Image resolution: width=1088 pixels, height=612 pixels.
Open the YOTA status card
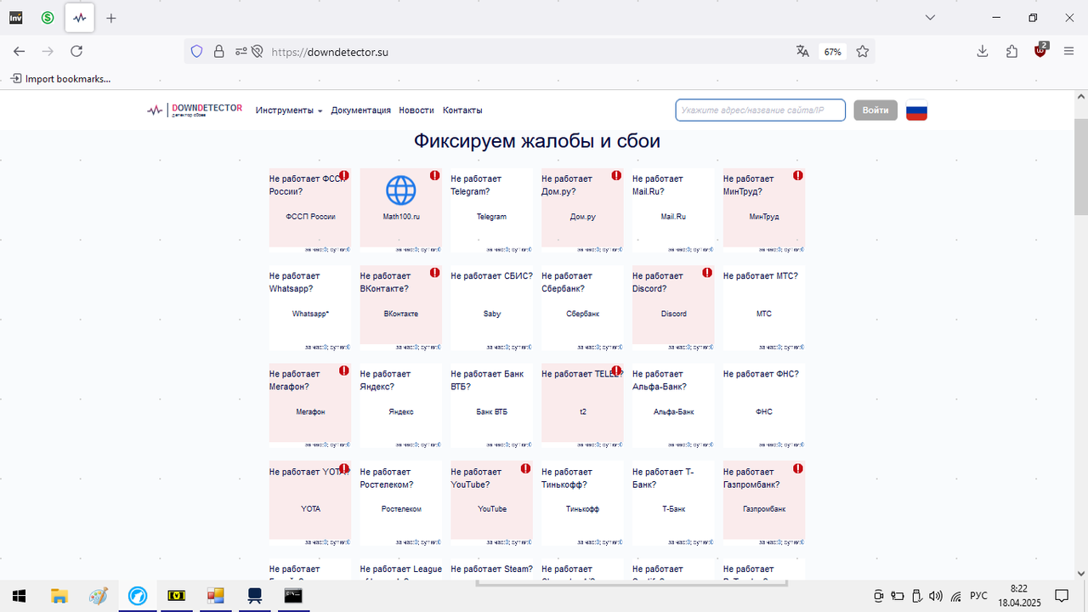[x=310, y=503]
